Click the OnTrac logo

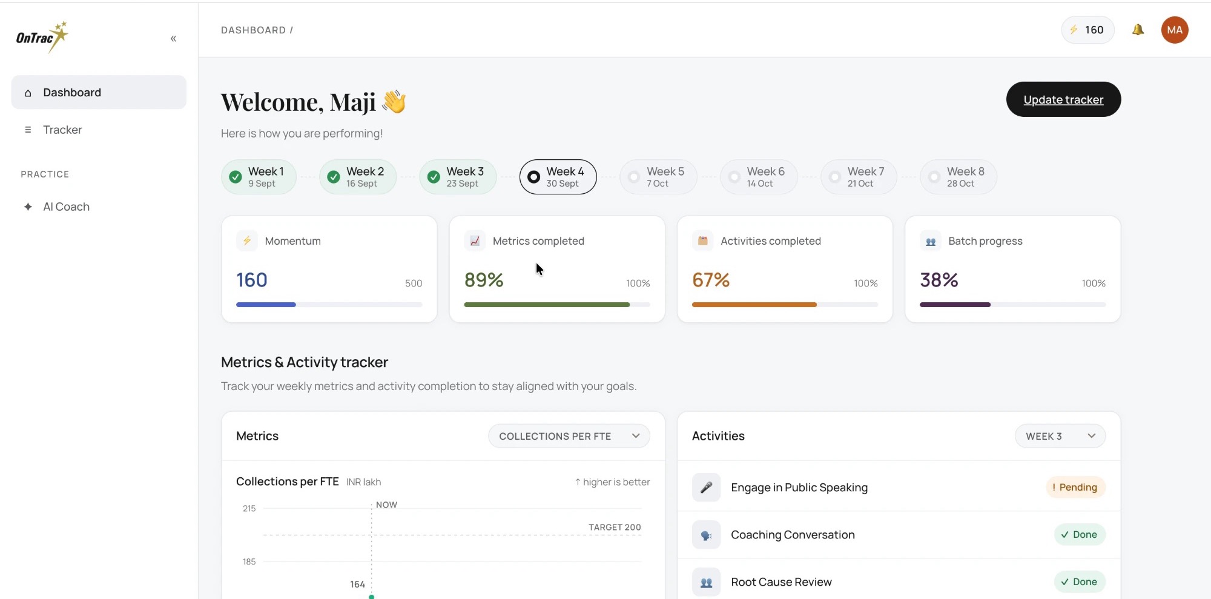[42, 38]
